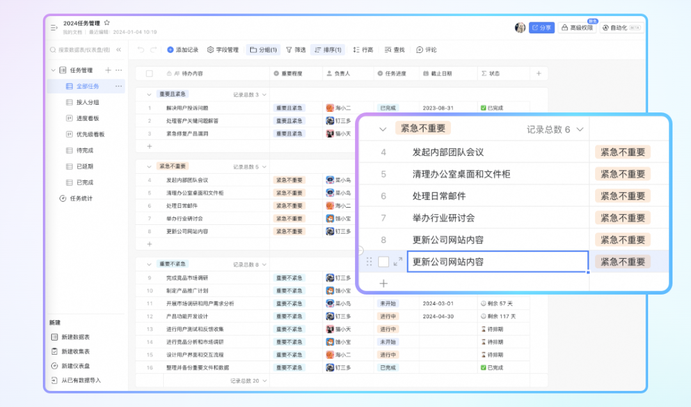Screen dimensions: 691x407
Task: Click the blue 分享 share button
Action: click(x=541, y=28)
